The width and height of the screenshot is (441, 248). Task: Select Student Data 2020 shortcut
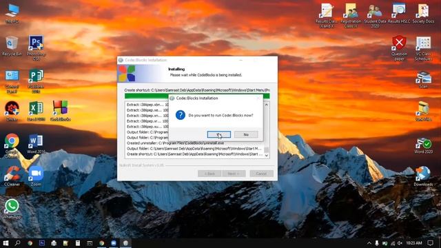point(375,15)
